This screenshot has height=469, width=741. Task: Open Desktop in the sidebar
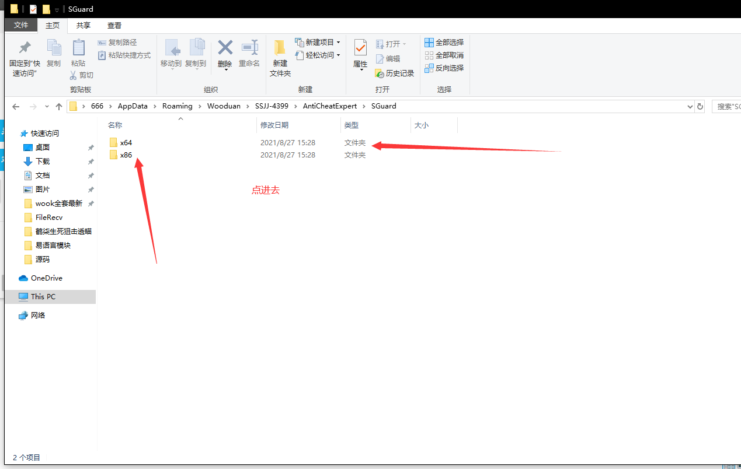click(x=37, y=147)
